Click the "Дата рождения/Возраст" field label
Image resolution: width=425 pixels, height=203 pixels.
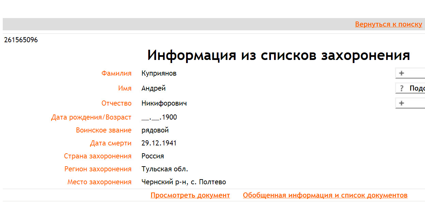tap(91, 118)
